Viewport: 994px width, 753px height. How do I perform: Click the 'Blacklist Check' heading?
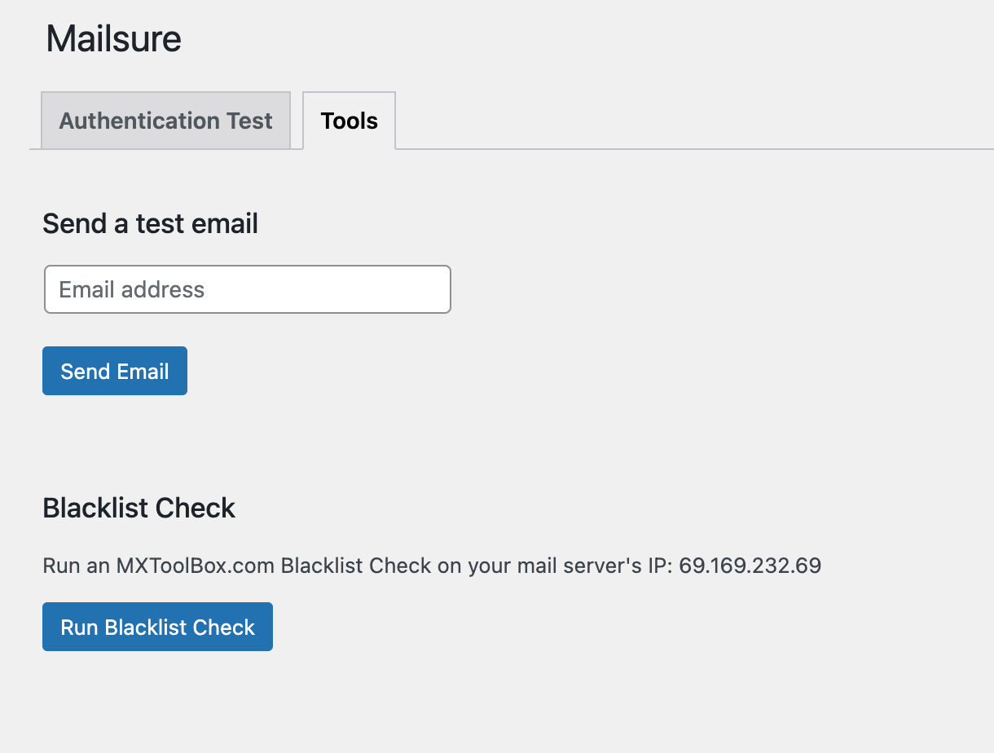click(x=139, y=509)
